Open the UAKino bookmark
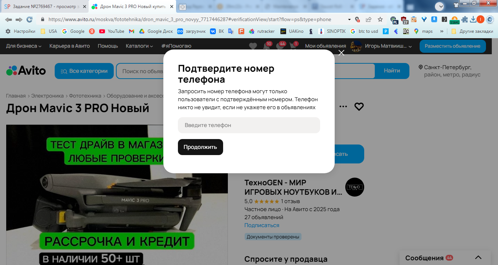498x265 pixels. pos(292,31)
